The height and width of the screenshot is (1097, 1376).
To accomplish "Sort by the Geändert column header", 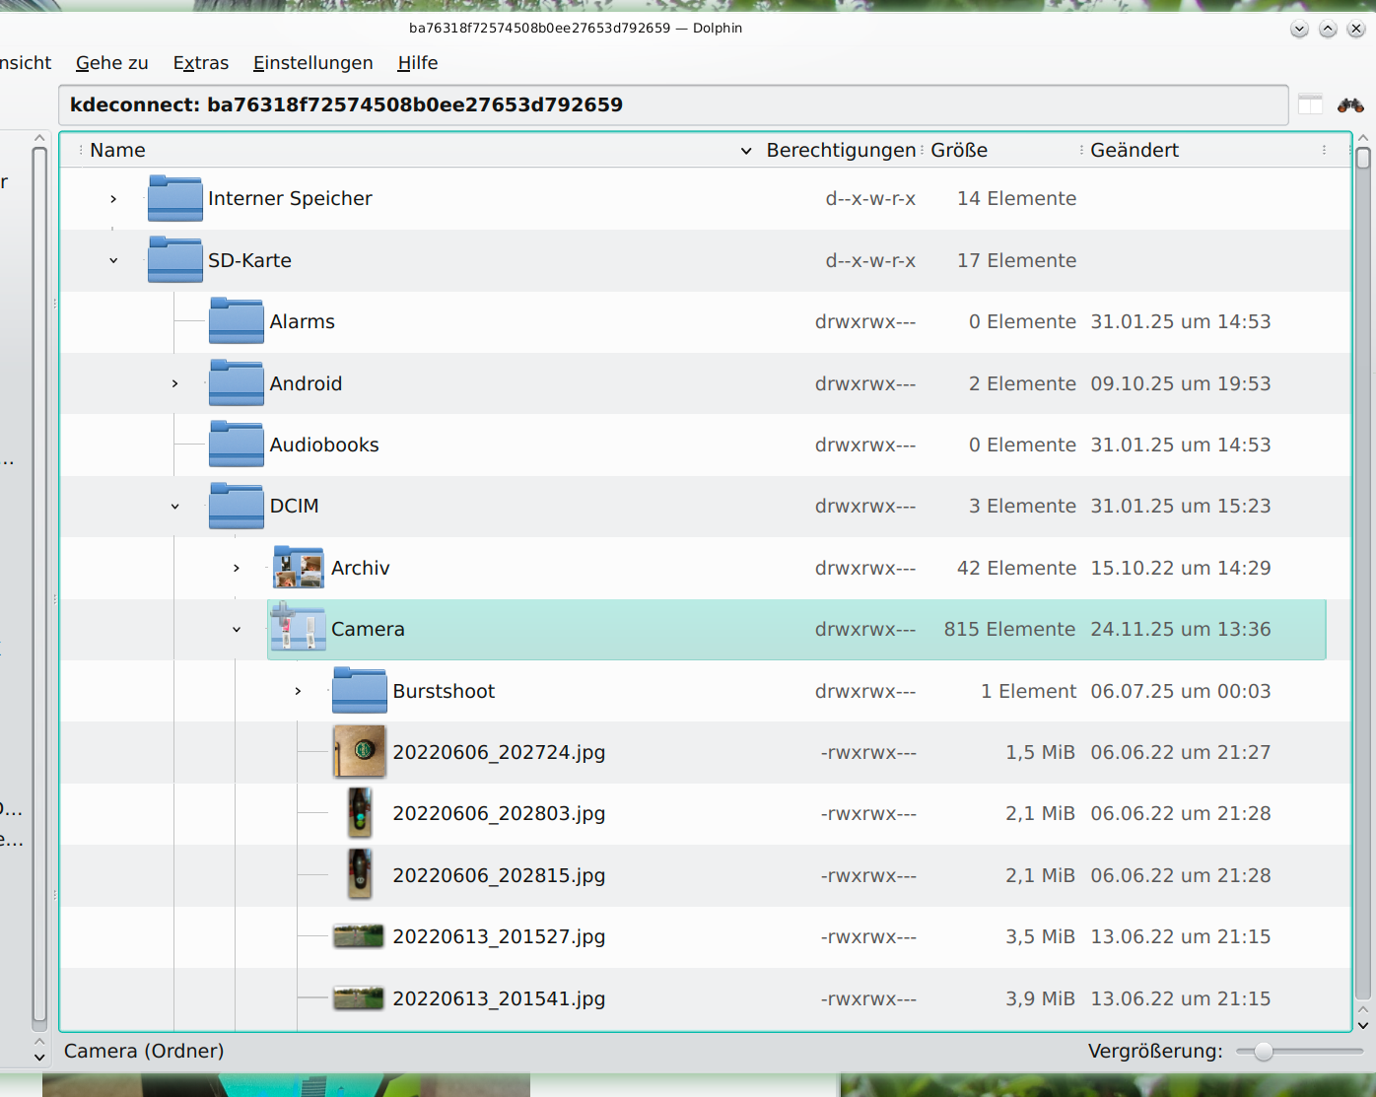I will (1134, 150).
